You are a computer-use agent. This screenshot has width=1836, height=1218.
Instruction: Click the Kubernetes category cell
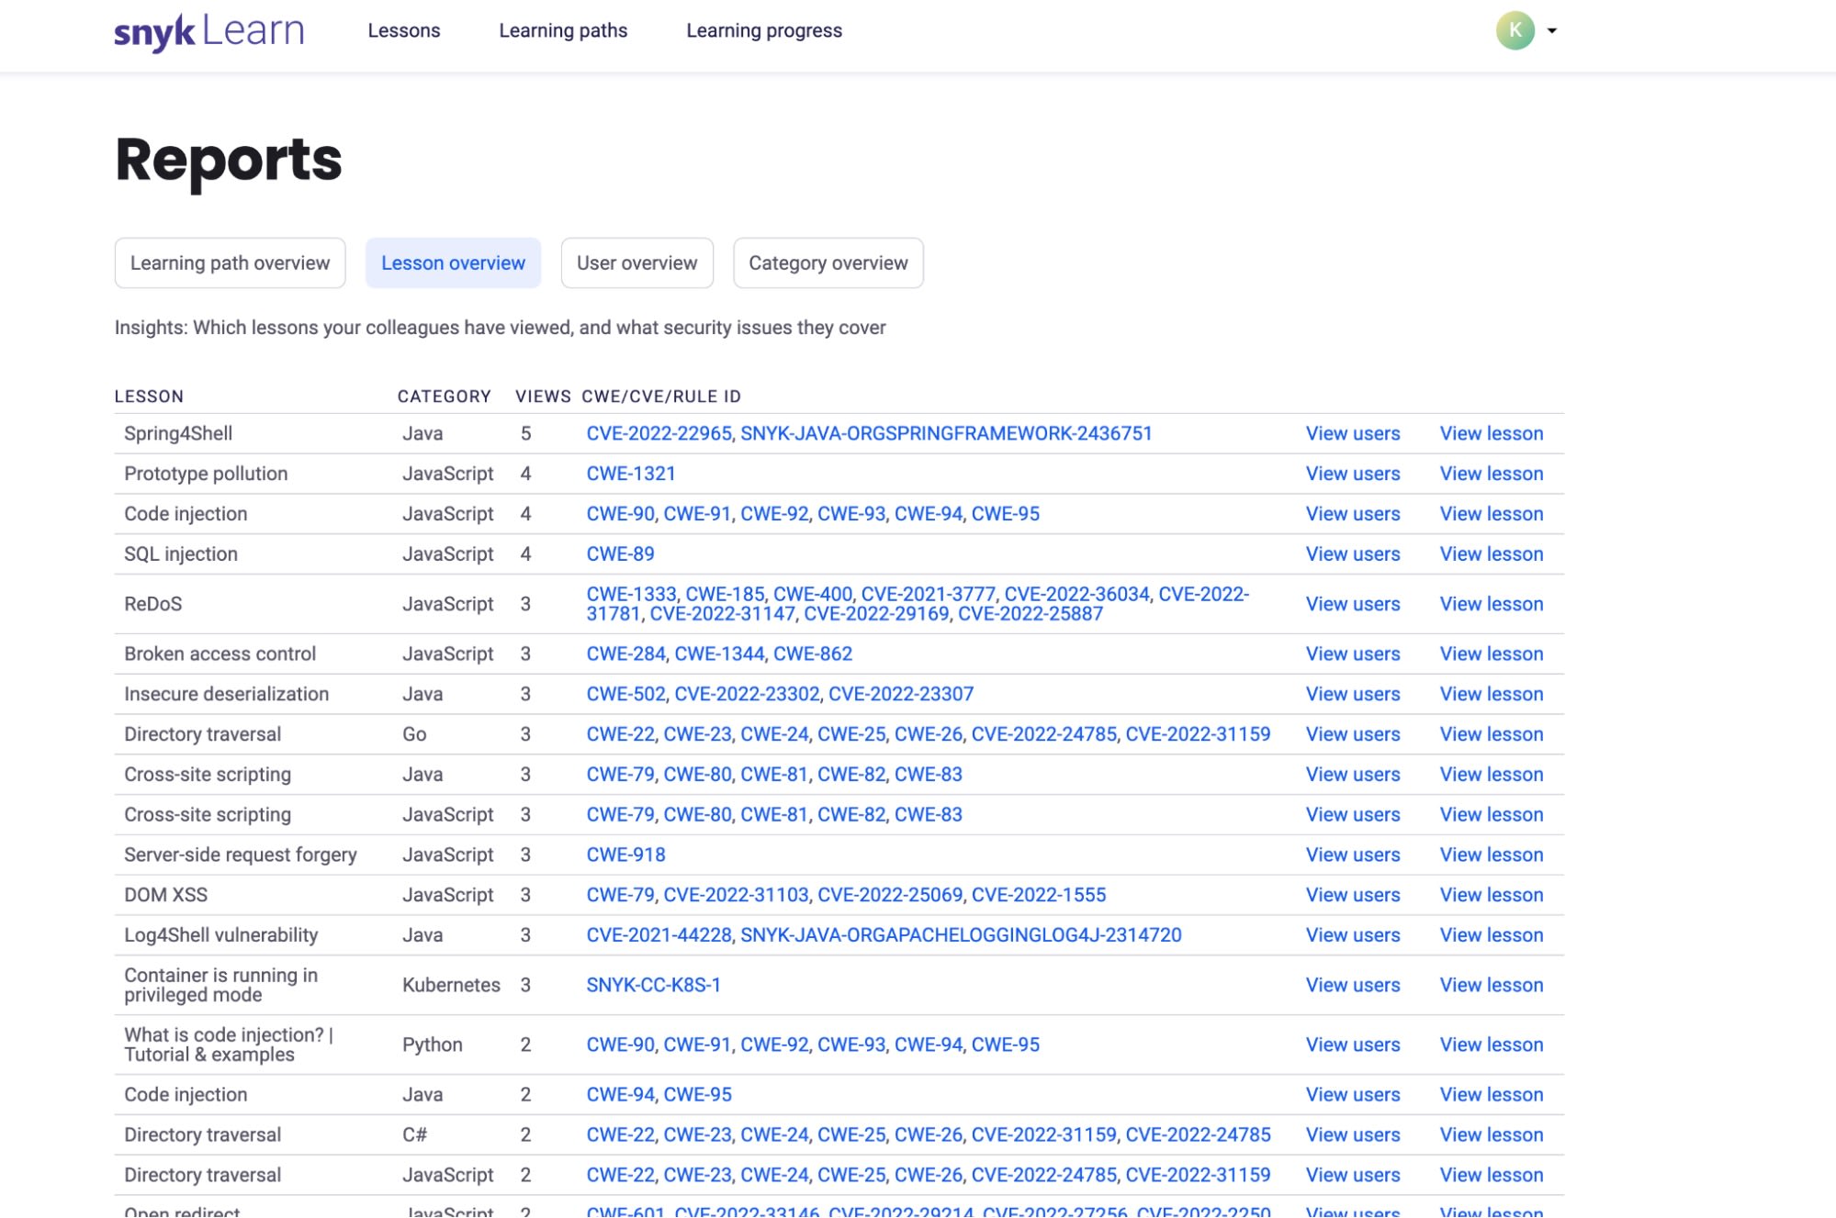point(451,985)
